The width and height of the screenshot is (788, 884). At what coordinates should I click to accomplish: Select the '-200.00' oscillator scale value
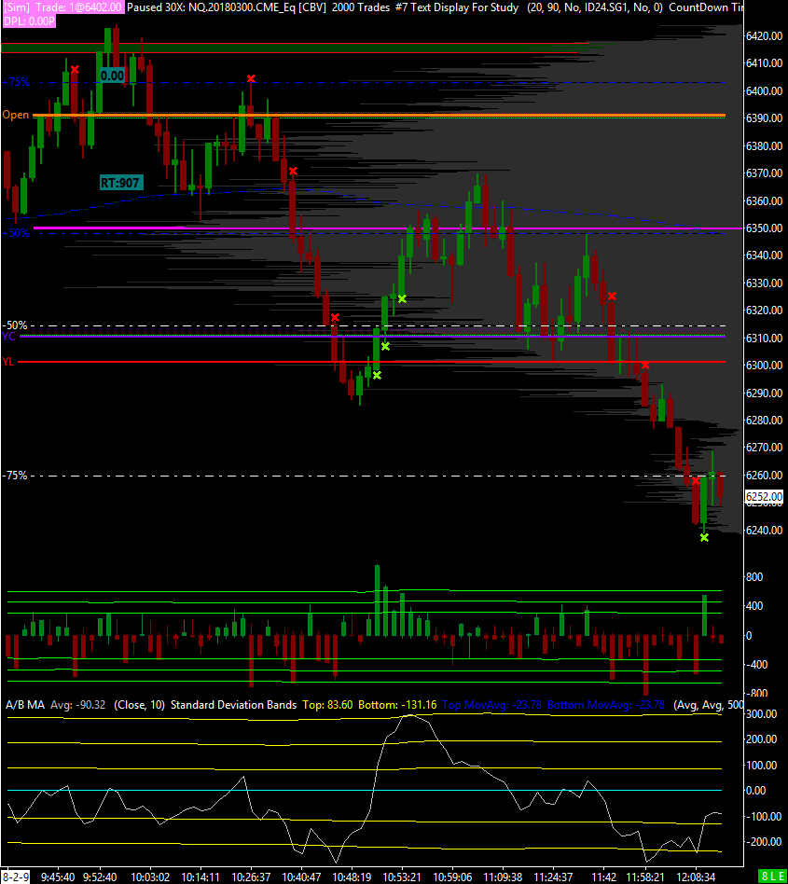point(764,842)
